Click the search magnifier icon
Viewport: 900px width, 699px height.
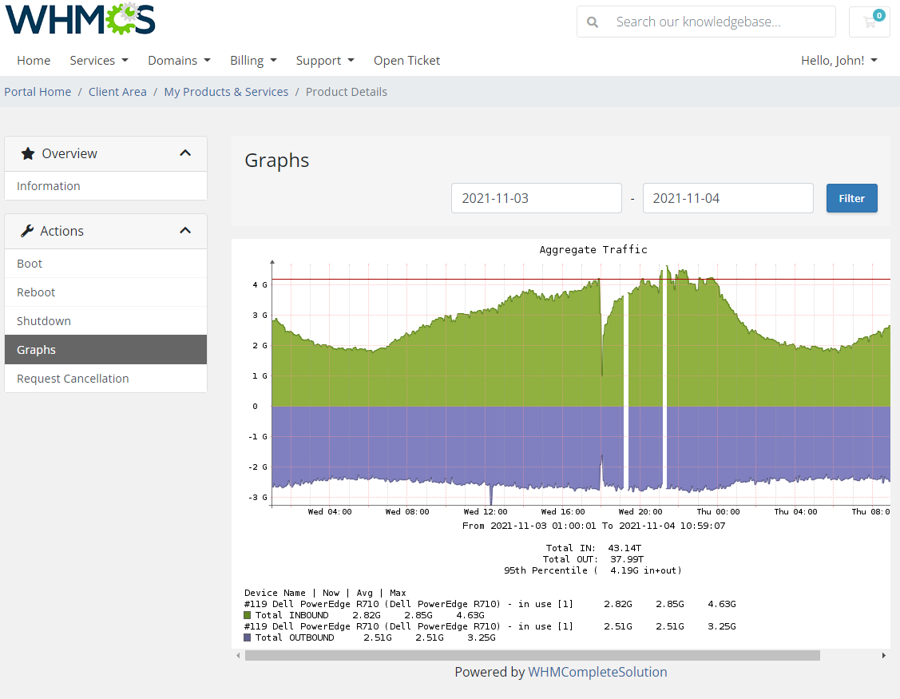(x=593, y=22)
